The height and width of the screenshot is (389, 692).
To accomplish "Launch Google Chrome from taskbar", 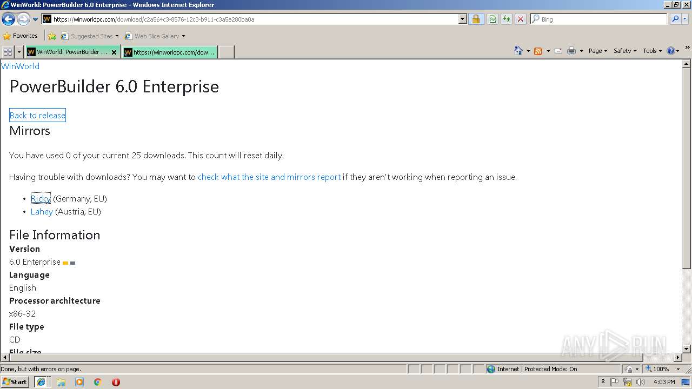I will click(x=98, y=382).
